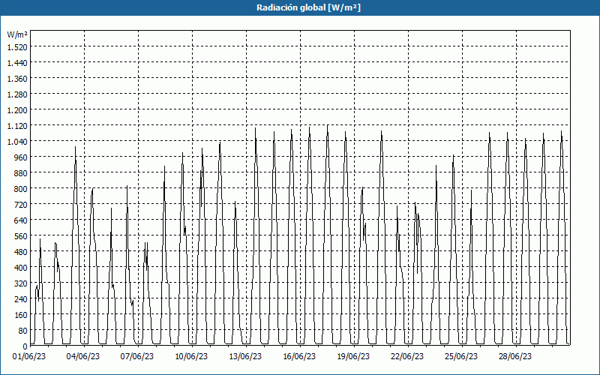
Task: Click the 13/06/23 date label
Action: [x=245, y=357]
